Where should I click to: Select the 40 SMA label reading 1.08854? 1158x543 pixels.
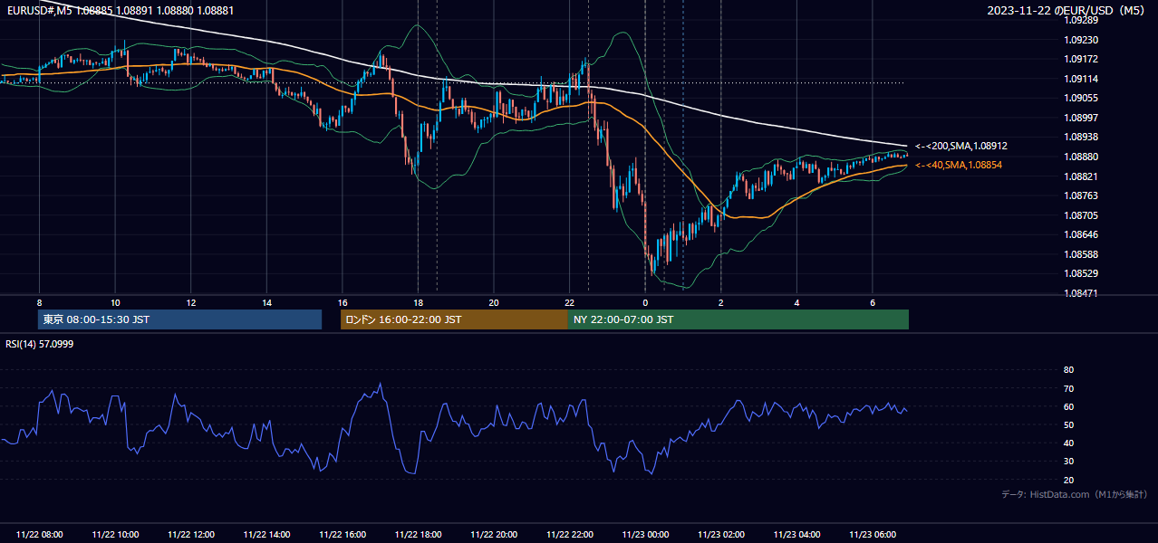click(x=959, y=165)
